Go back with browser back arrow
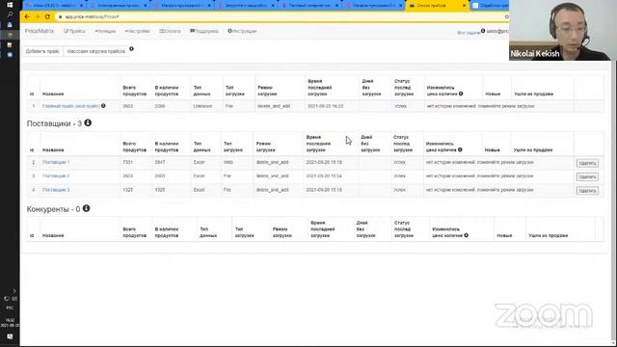Screen dimensions: 617x347 (27, 17)
